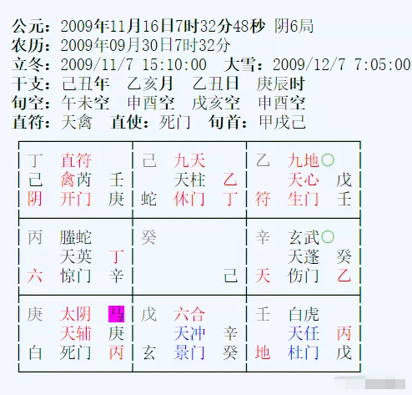Click the green void circle beside 玄武
Screen dimensions: 412x395
328,236
